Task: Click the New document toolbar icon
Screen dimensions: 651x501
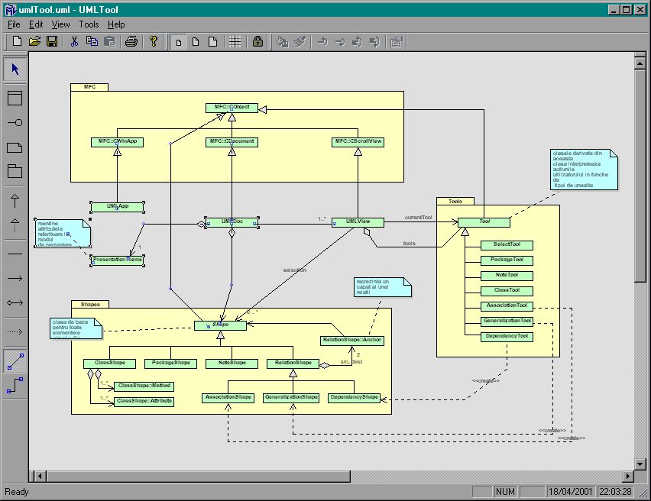Action: point(17,41)
